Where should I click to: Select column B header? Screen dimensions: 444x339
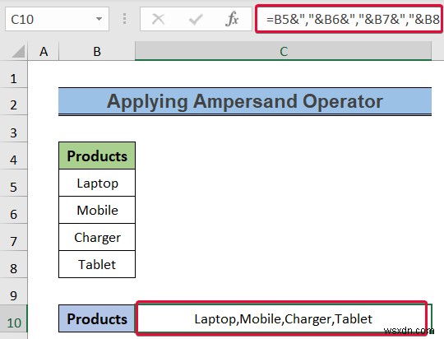(x=97, y=52)
